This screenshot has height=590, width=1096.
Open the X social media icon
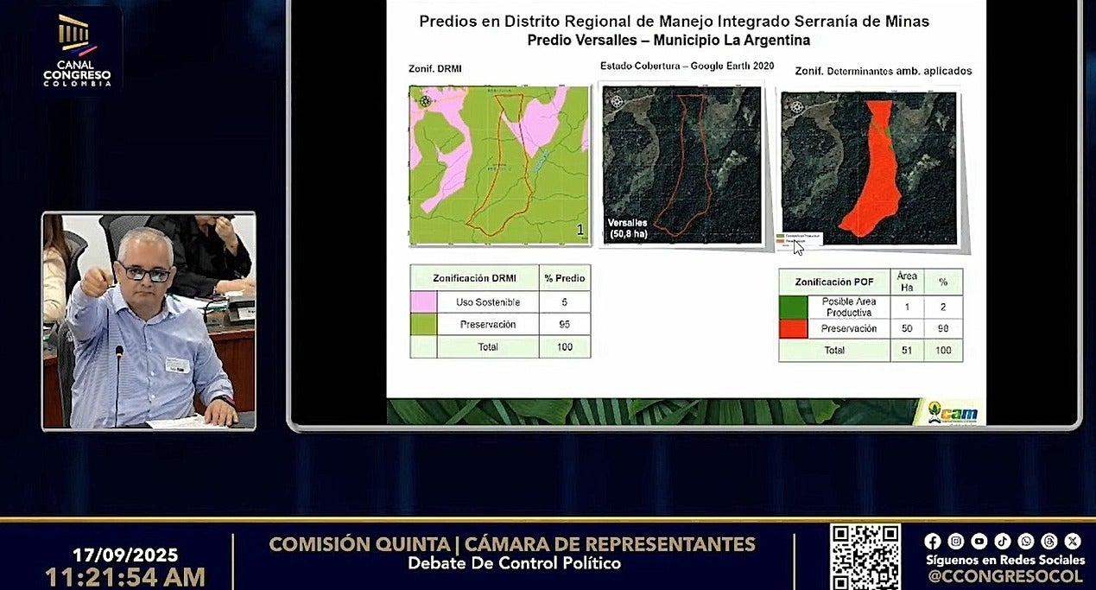coord(1072,541)
